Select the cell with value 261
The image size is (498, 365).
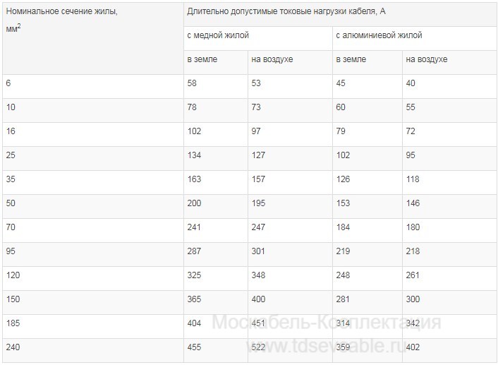click(x=413, y=275)
